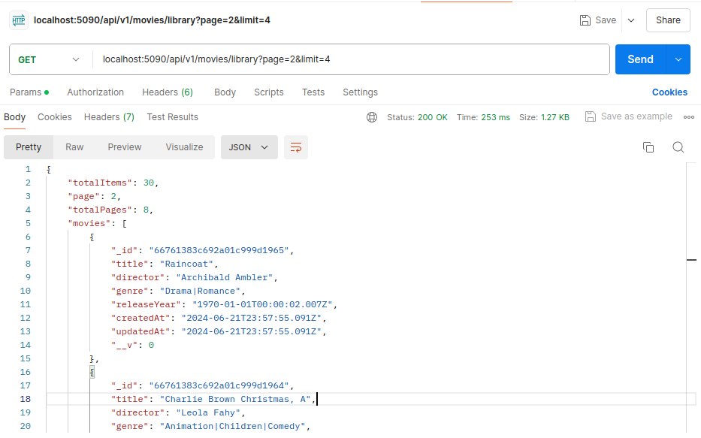Search the response with magnifier icon
This screenshot has width=701, height=438.
click(x=678, y=147)
